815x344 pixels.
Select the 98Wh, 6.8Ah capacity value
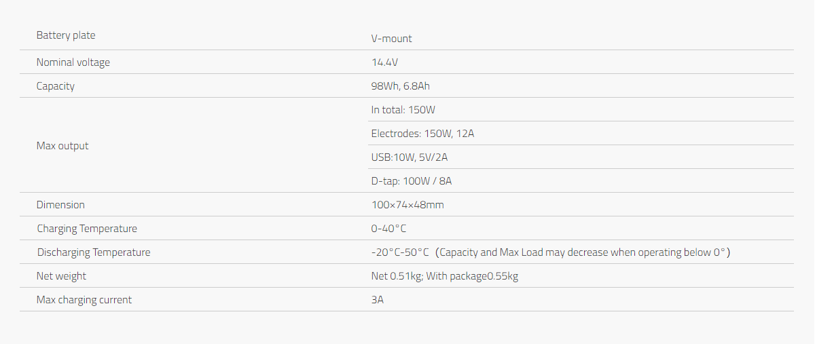(400, 86)
